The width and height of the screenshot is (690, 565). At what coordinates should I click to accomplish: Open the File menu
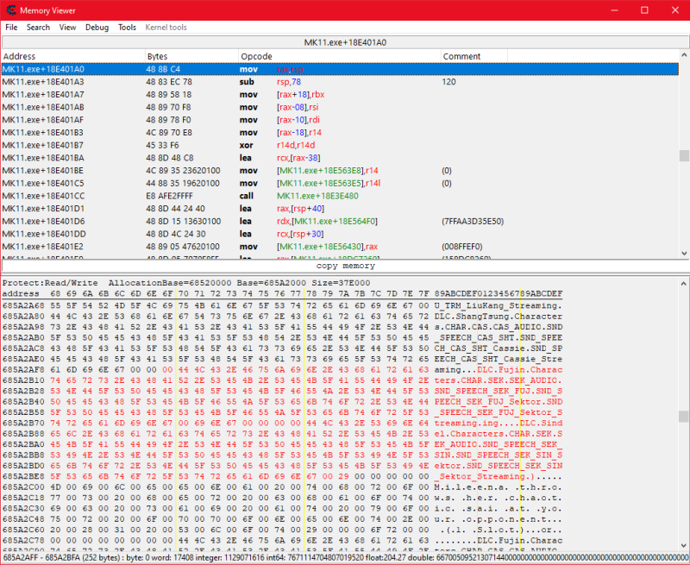(x=11, y=28)
